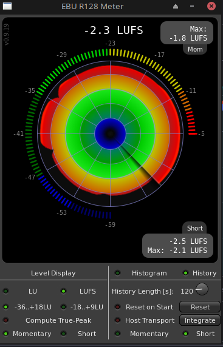Select Short under Level Display
223x347 pixels.
79,334
